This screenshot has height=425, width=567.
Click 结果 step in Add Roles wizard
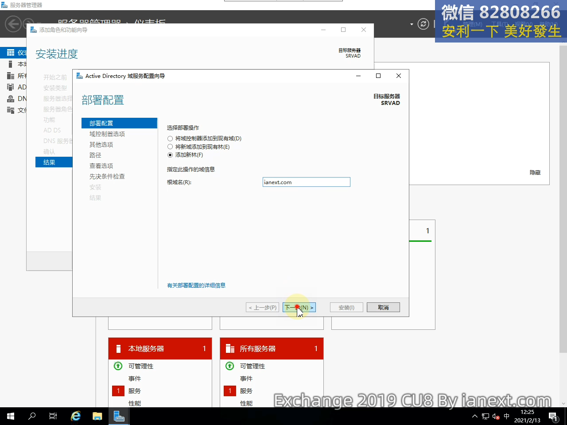tap(54, 162)
